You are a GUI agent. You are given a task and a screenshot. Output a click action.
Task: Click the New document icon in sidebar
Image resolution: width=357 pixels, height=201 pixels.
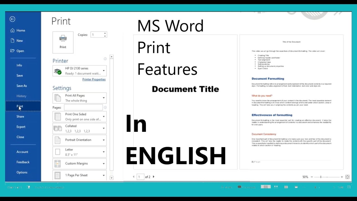12,40
